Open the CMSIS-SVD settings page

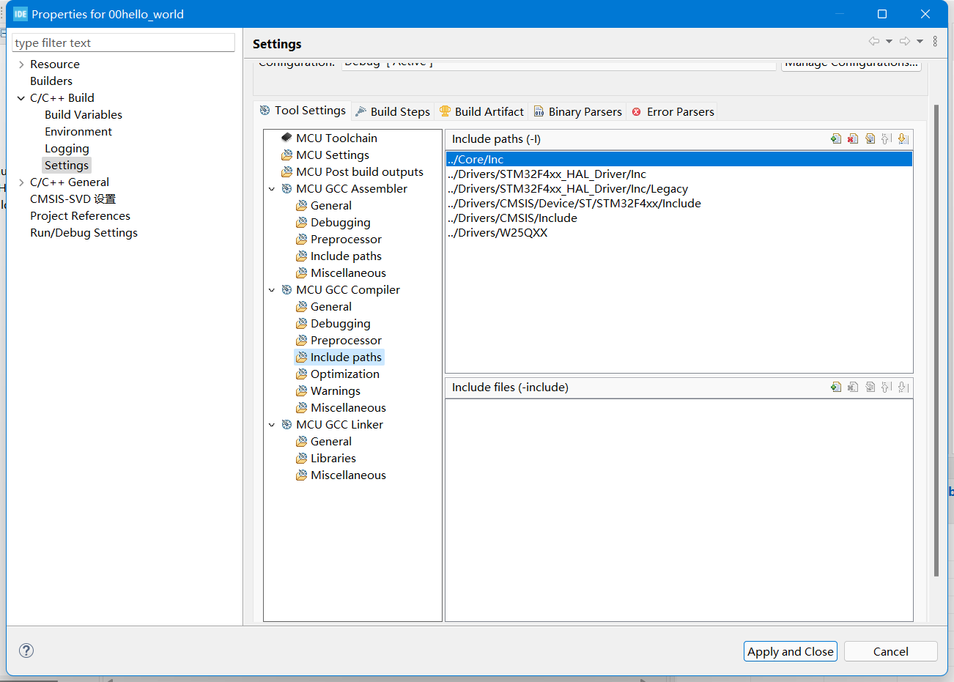point(73,199)
